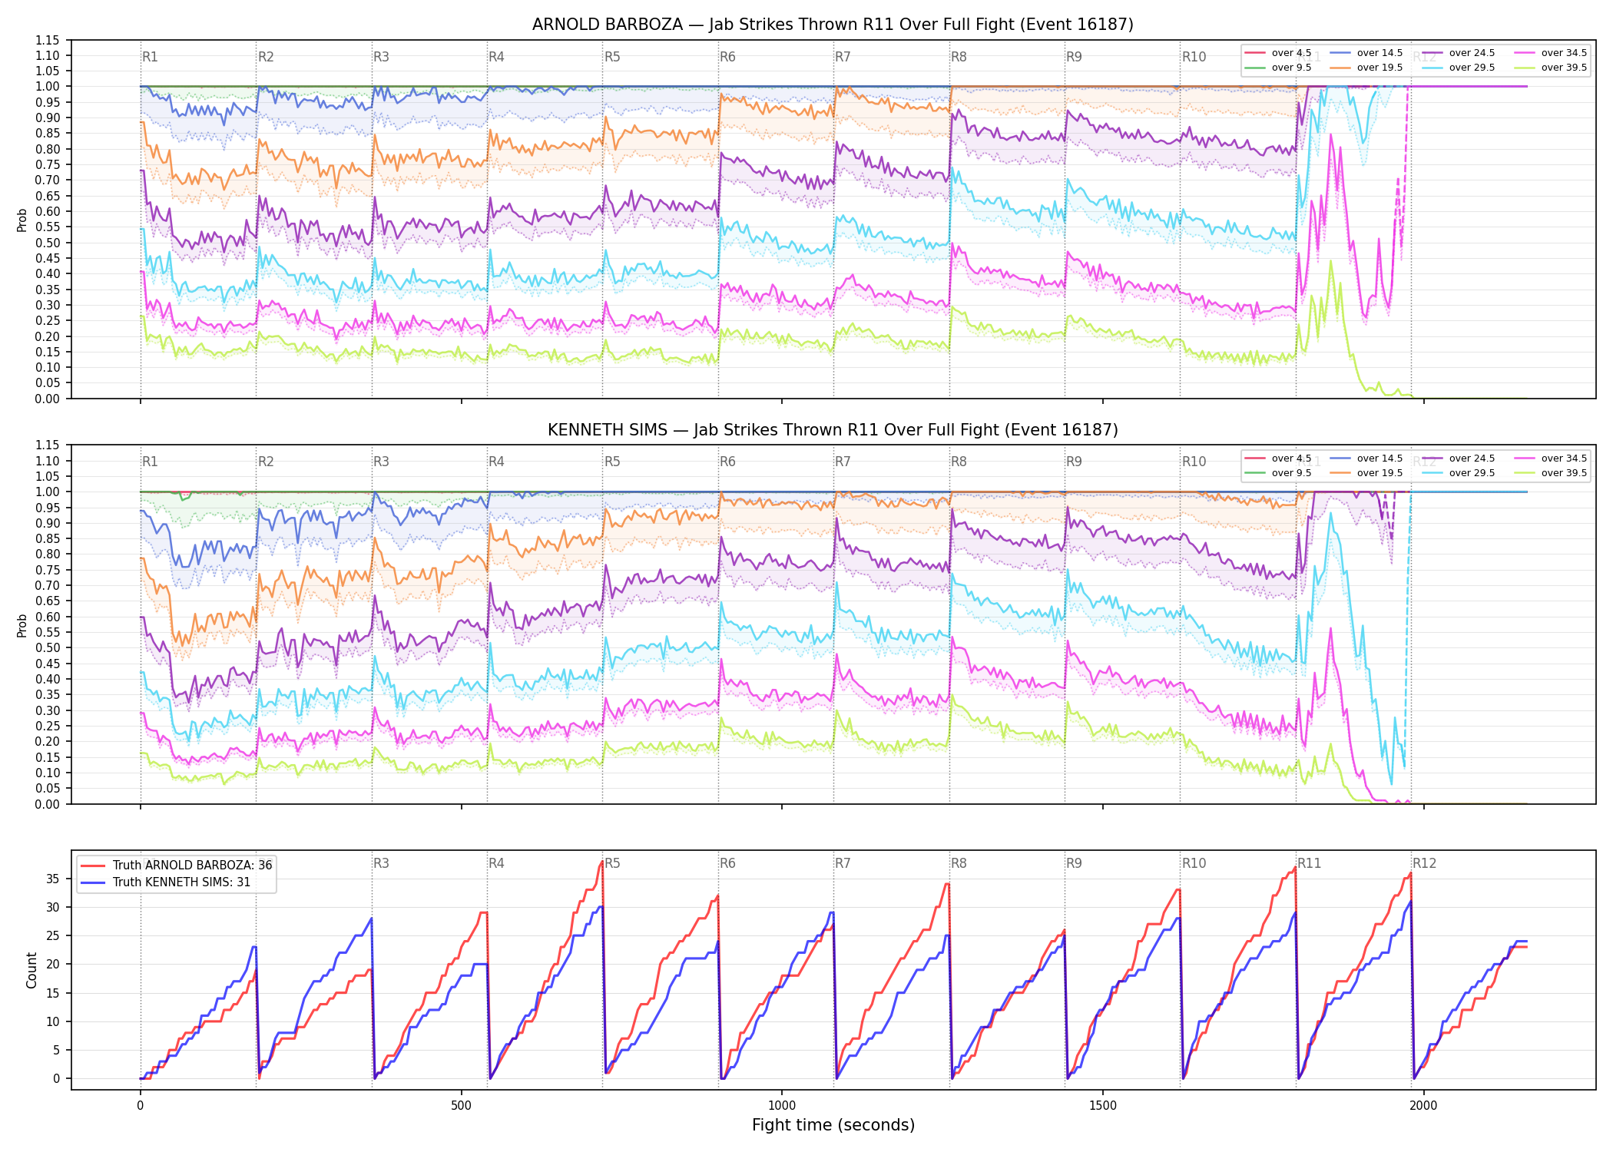Select 'over 9.5' legend entry in Sims chart
The width and height of the screenshot is (1613, 1152).
(x=1277, y=473)
